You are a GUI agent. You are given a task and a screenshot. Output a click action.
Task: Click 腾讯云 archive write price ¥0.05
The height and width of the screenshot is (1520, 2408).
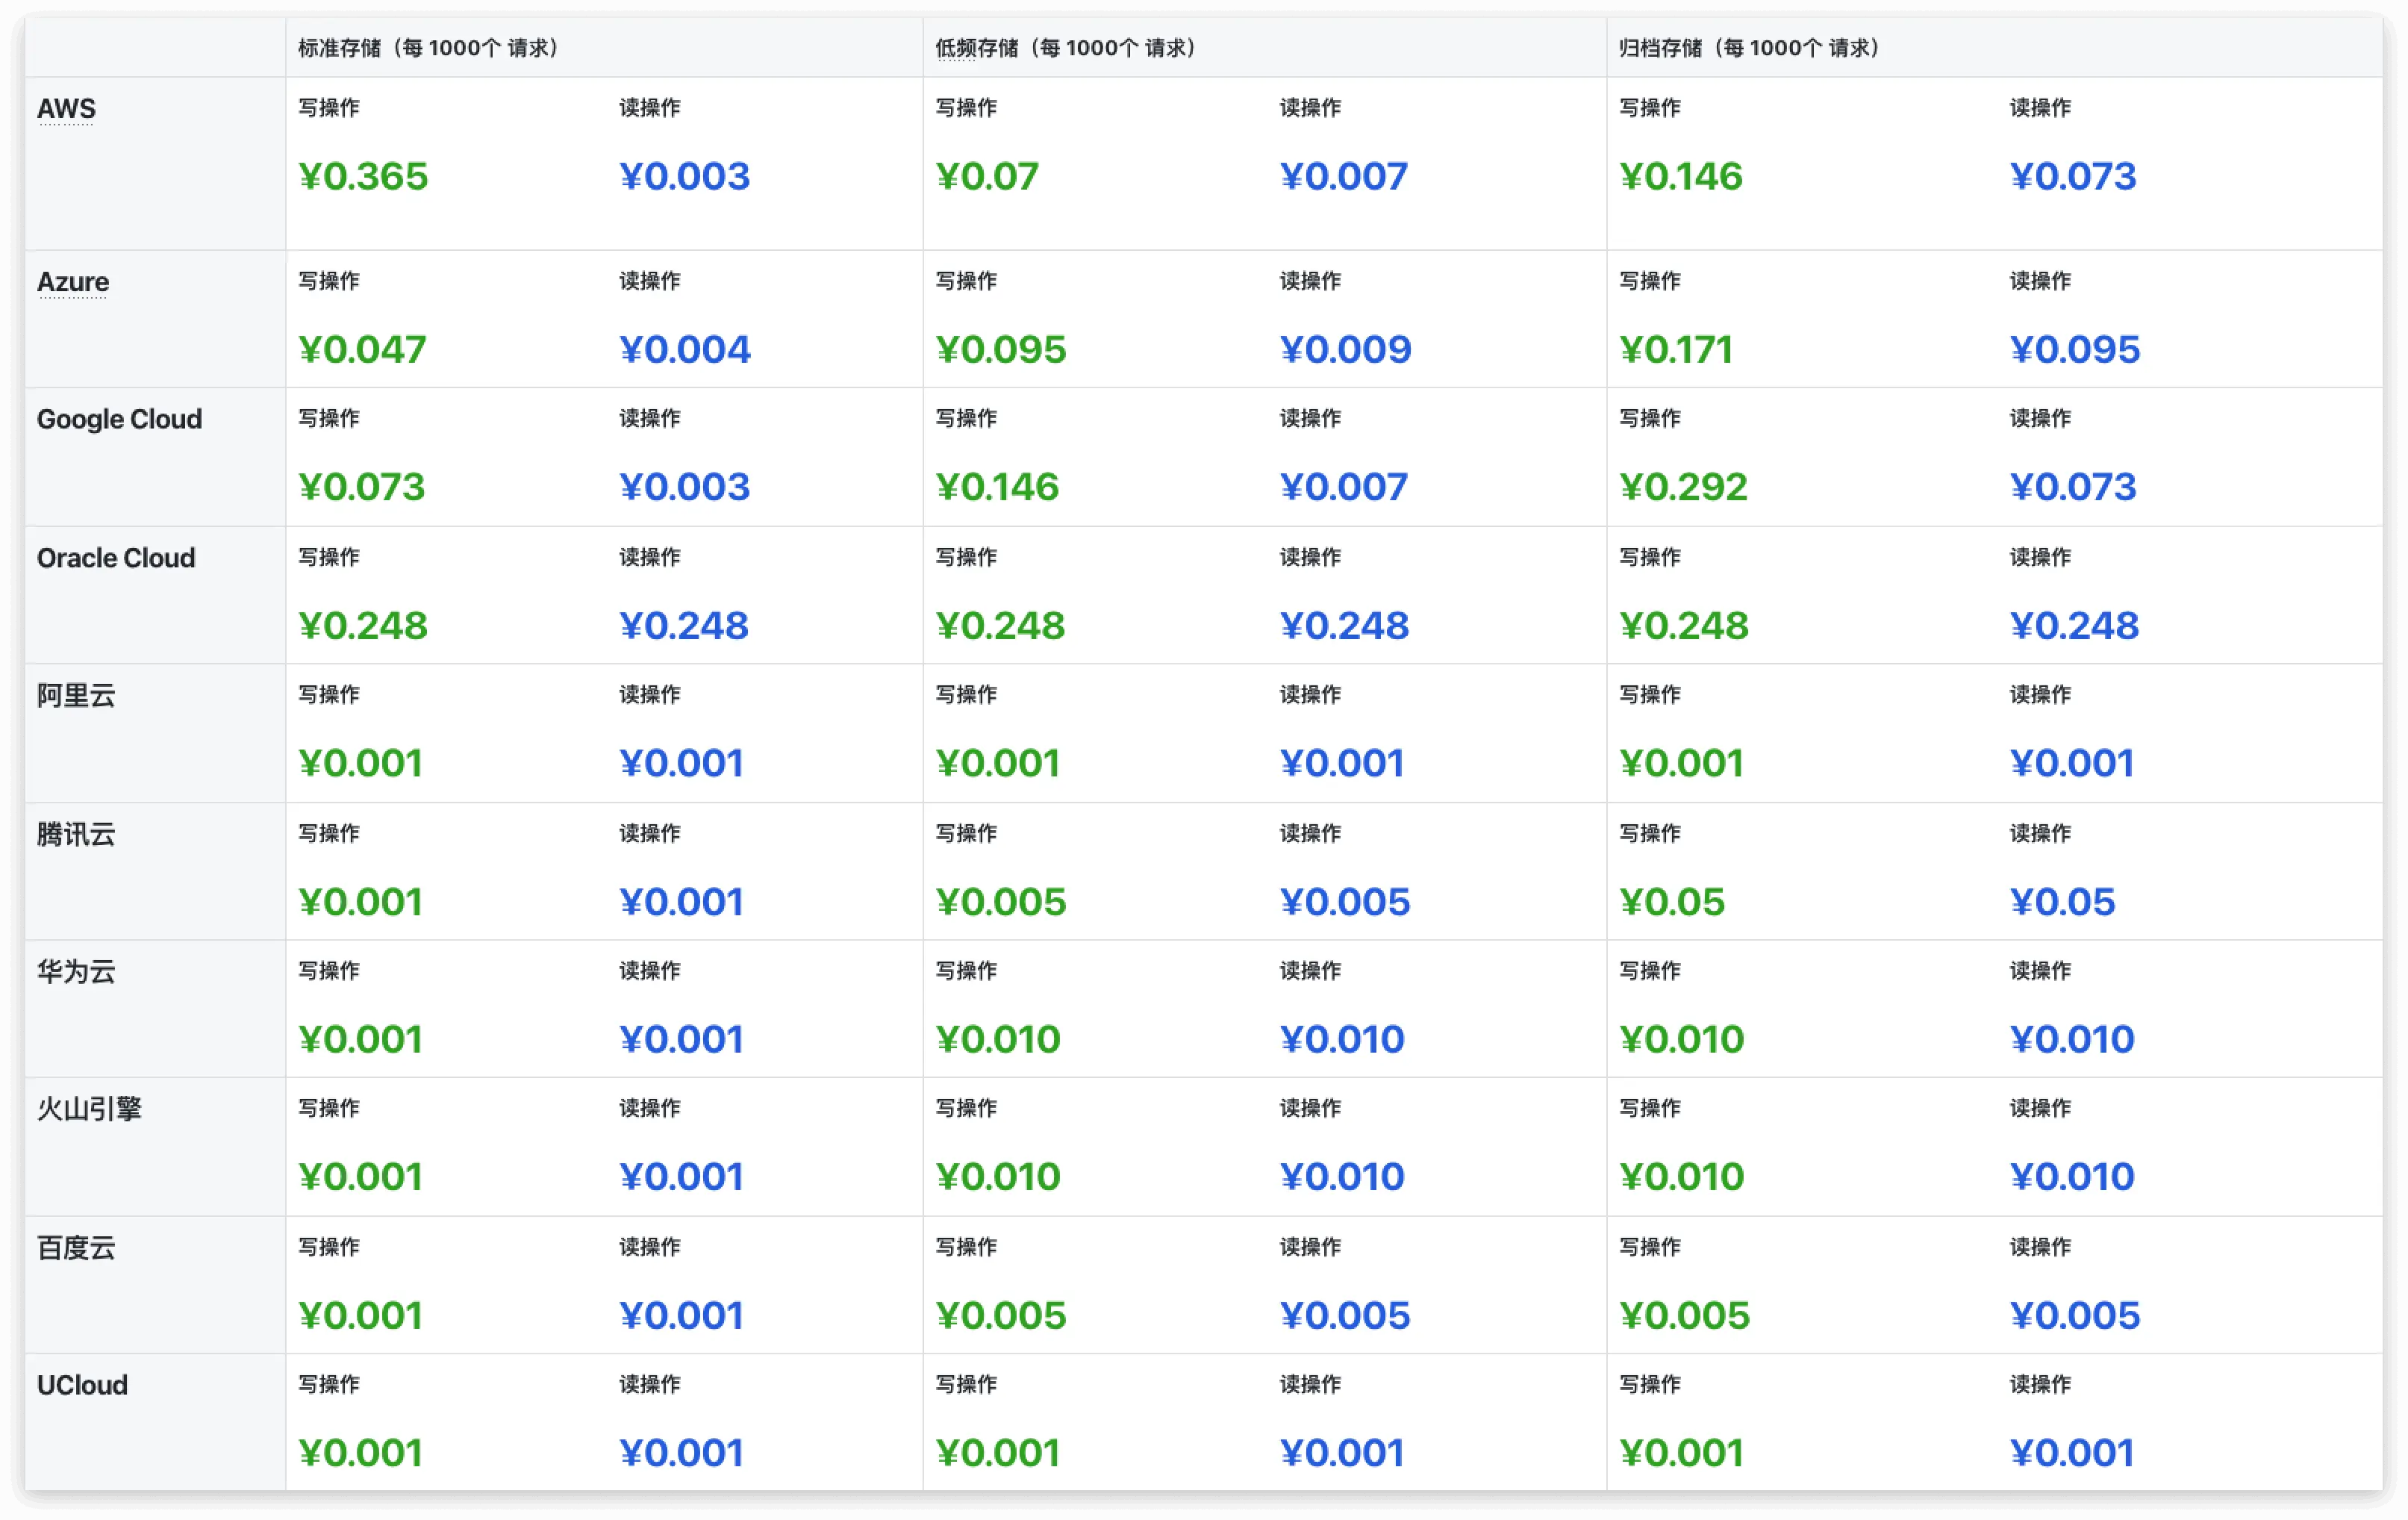(x=1672, y=903)
